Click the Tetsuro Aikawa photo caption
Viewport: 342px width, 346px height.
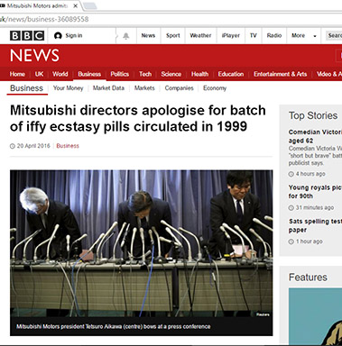(x=114, y=326)
